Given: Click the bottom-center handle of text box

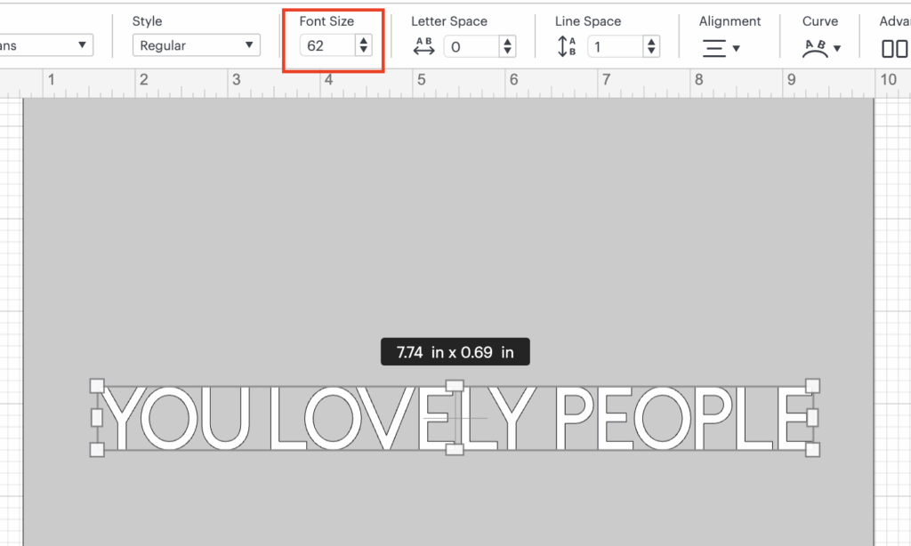Looking at the screenshot, I should coord(455,450).
